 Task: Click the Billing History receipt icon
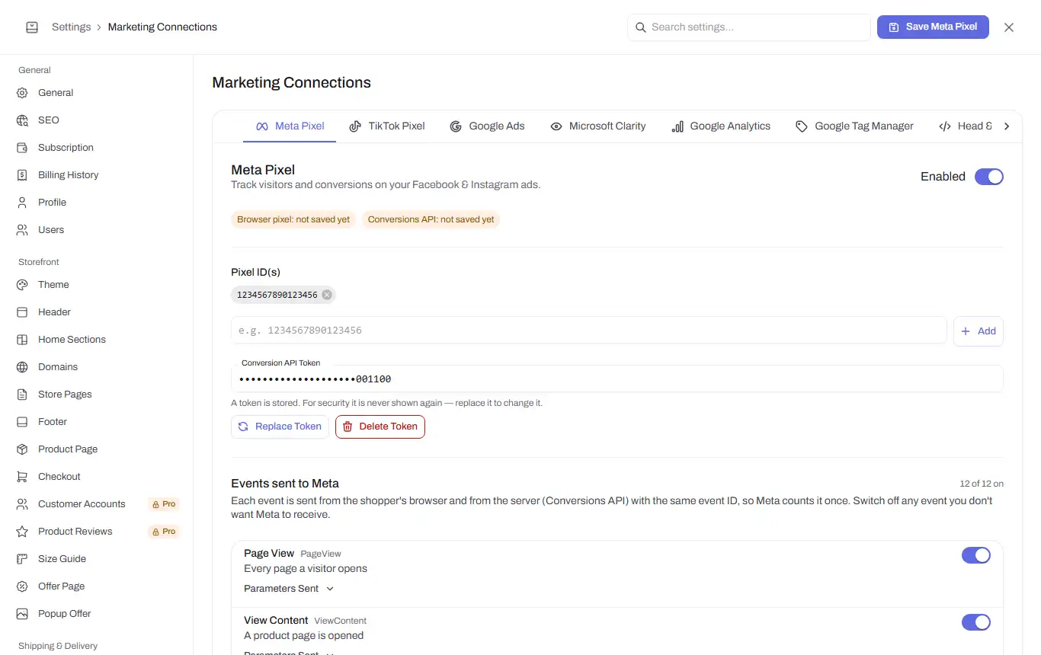22,175
